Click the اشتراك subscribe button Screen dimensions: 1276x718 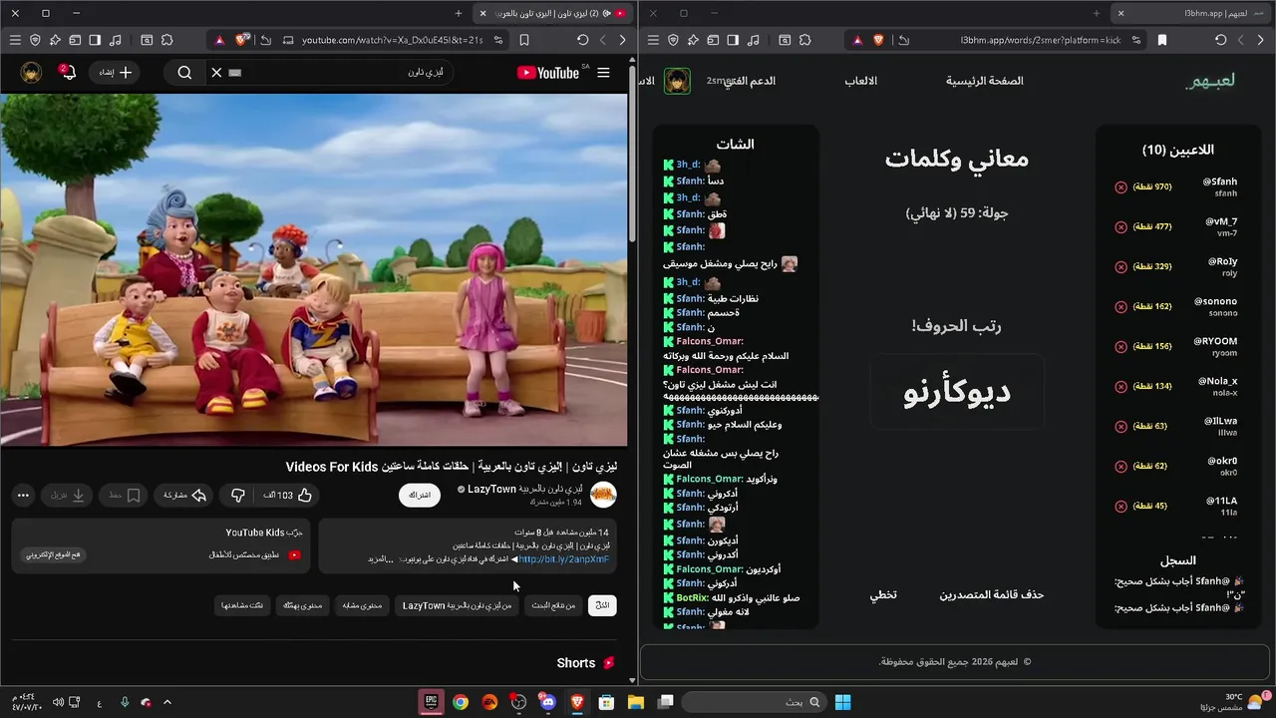[x=420, y=496]
